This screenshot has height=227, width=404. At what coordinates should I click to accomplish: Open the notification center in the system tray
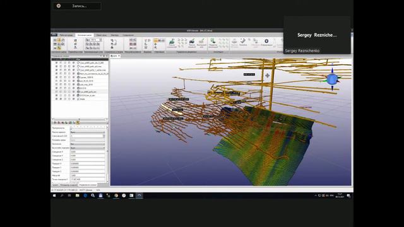click(348, 195)
